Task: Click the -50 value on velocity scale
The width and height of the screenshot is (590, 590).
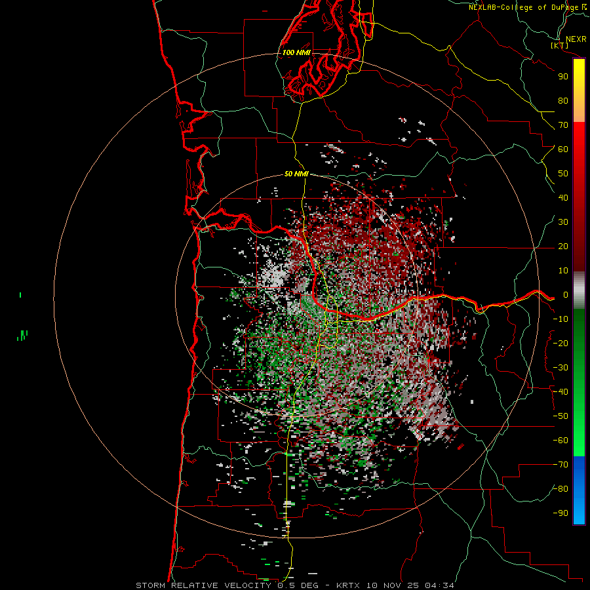Action: (560, 416)
